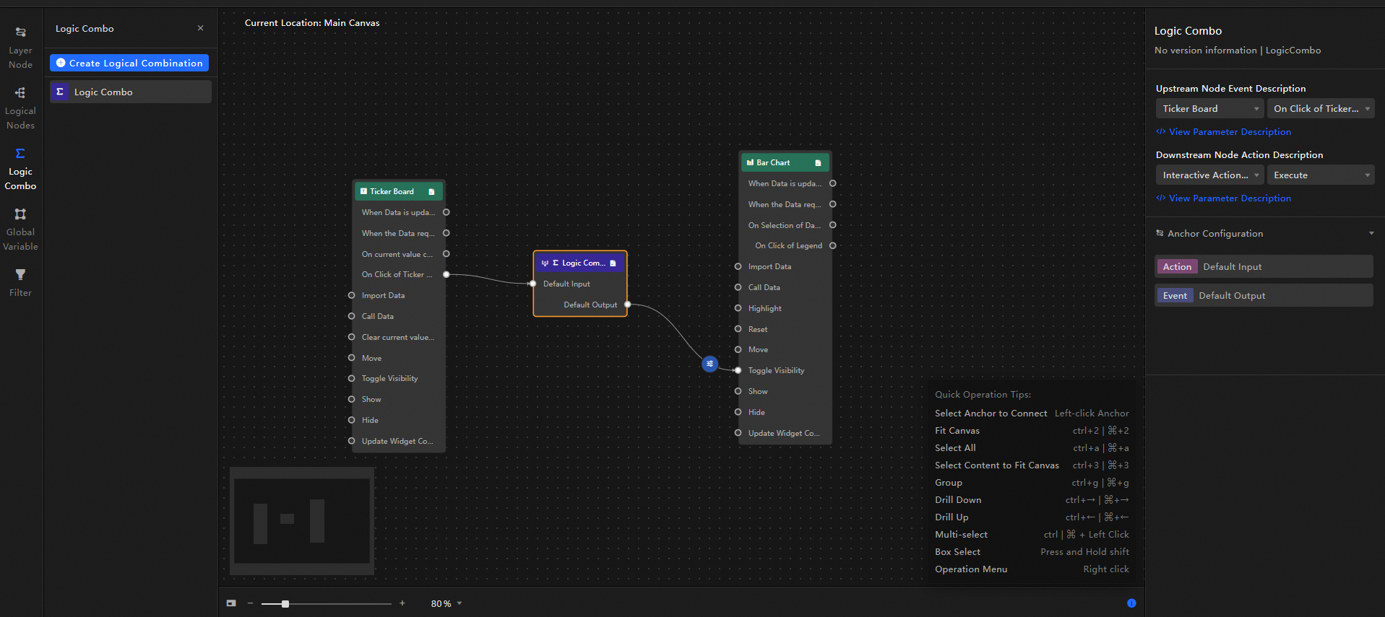
Task: Click Ticker Board's Import Data input anchor
Action: click(351, 295)
